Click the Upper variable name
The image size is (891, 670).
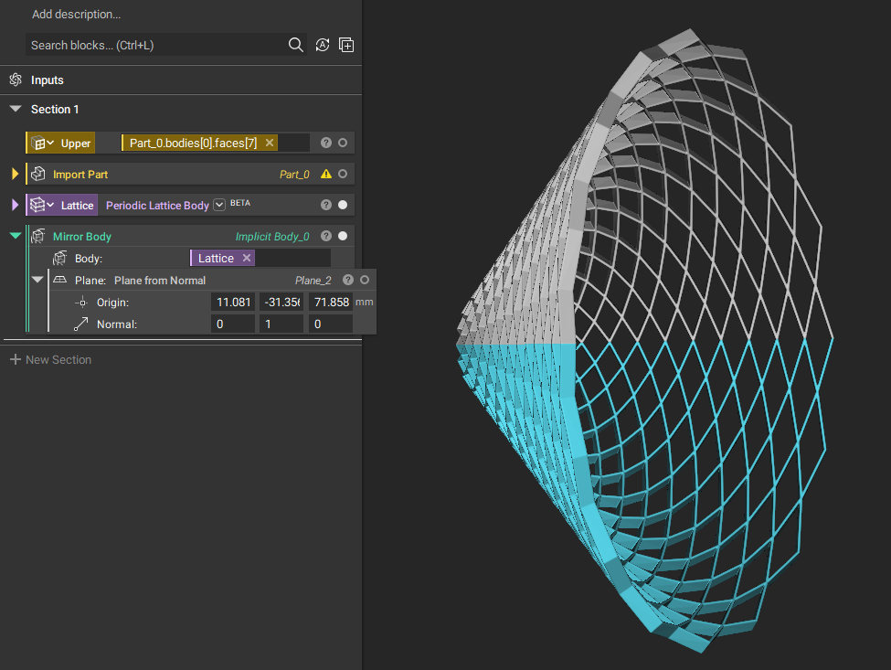[76, 144]
